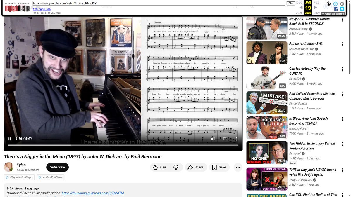Open the foundring.gumroad.com sheet music link
Screen dimensions: 351x197
93,193
